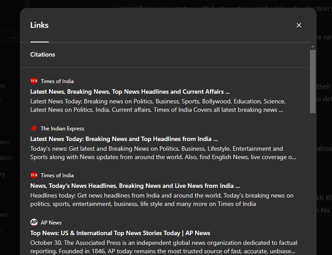Open 'Latest News, Breaking News, Top News Headlines' link
Screen dimensions: 332x255
pos(130,91)
